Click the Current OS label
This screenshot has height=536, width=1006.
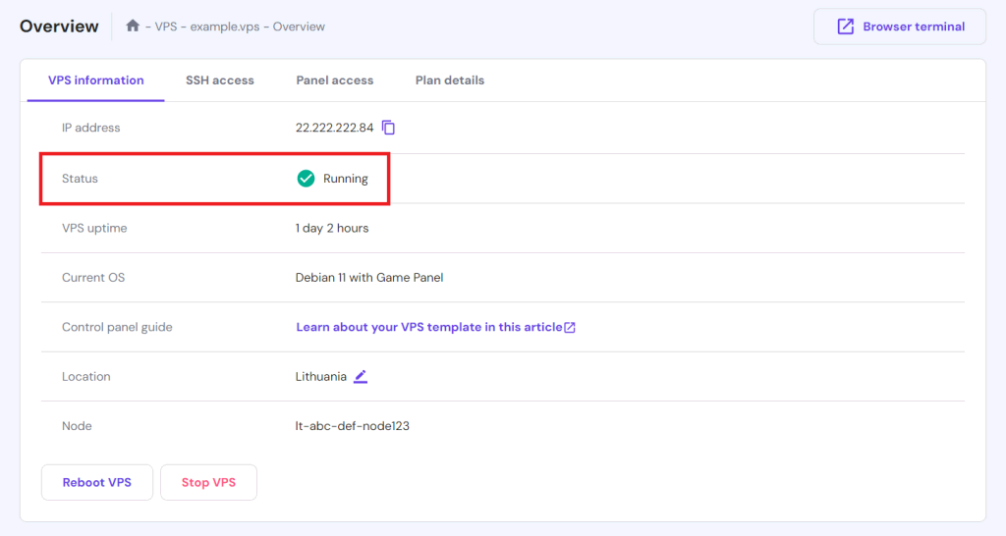pyautogui.click(x=93, y=278)
